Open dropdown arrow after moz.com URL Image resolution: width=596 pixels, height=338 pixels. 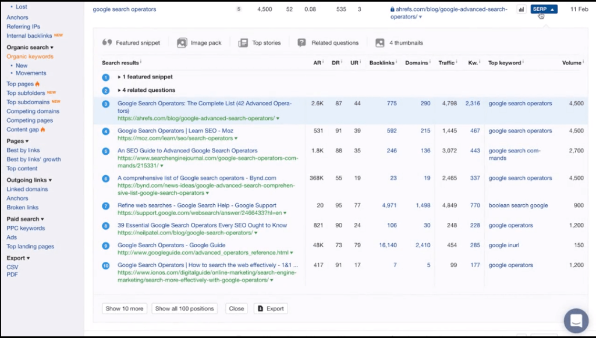(x=236, y=138)
